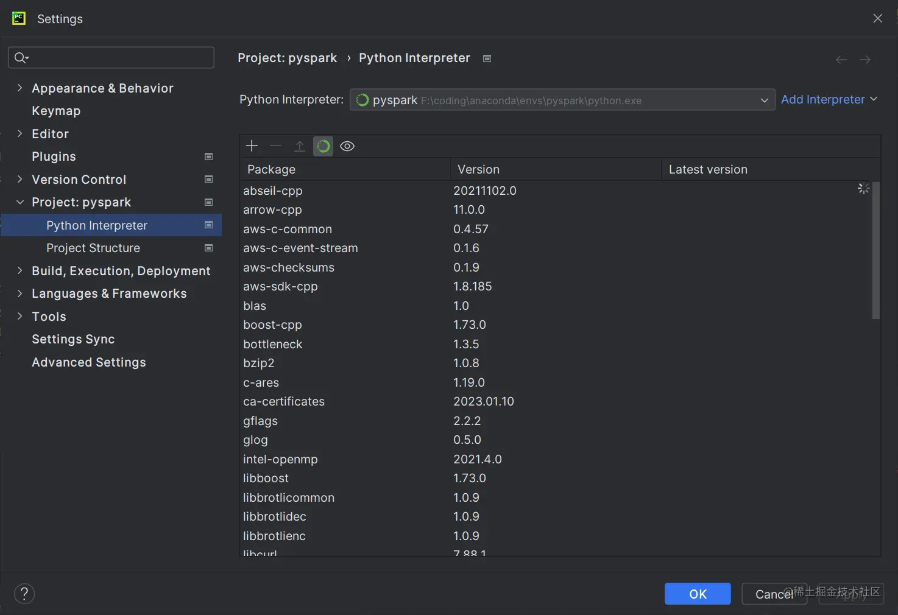This screenshot has width=898, height=615.
Task: Expand the Version Control section
Action: pos(19,179)
